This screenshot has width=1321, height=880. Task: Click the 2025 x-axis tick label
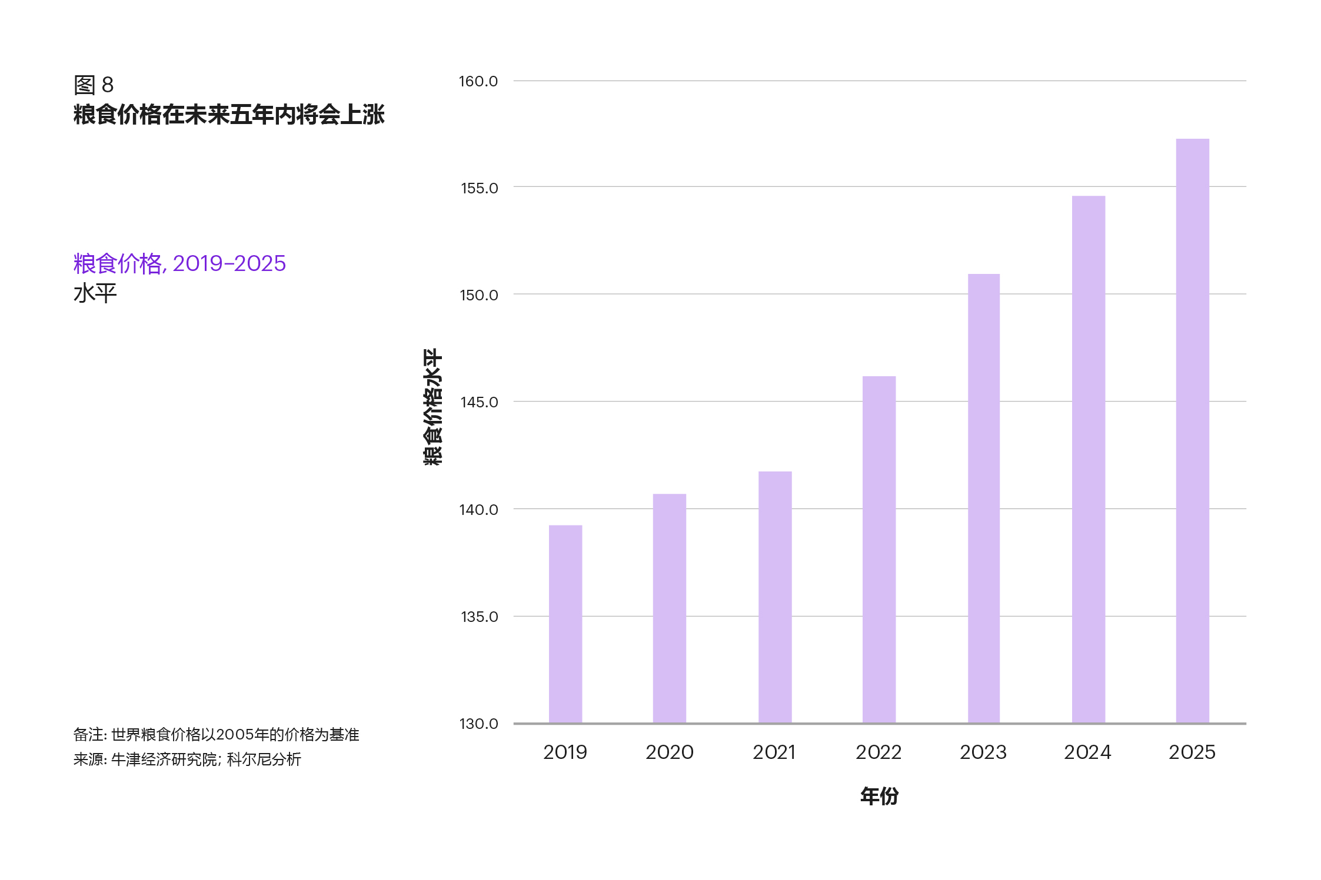(1193, 753)
